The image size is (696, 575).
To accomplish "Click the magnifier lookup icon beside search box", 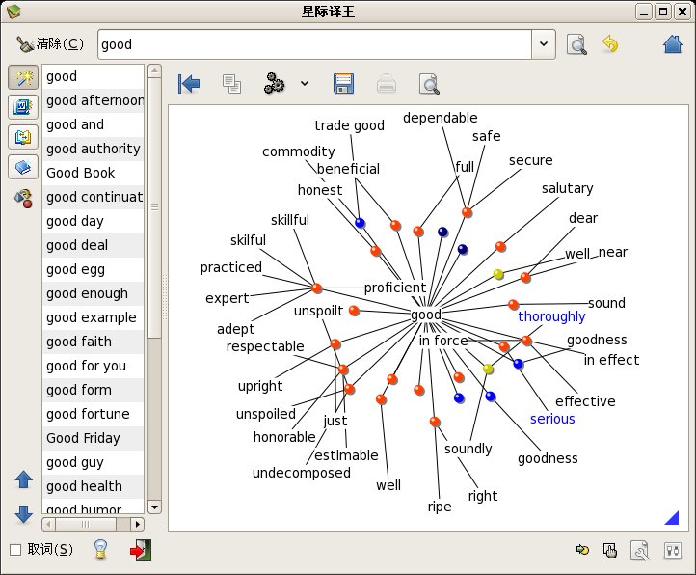I will tap(577, 44).
